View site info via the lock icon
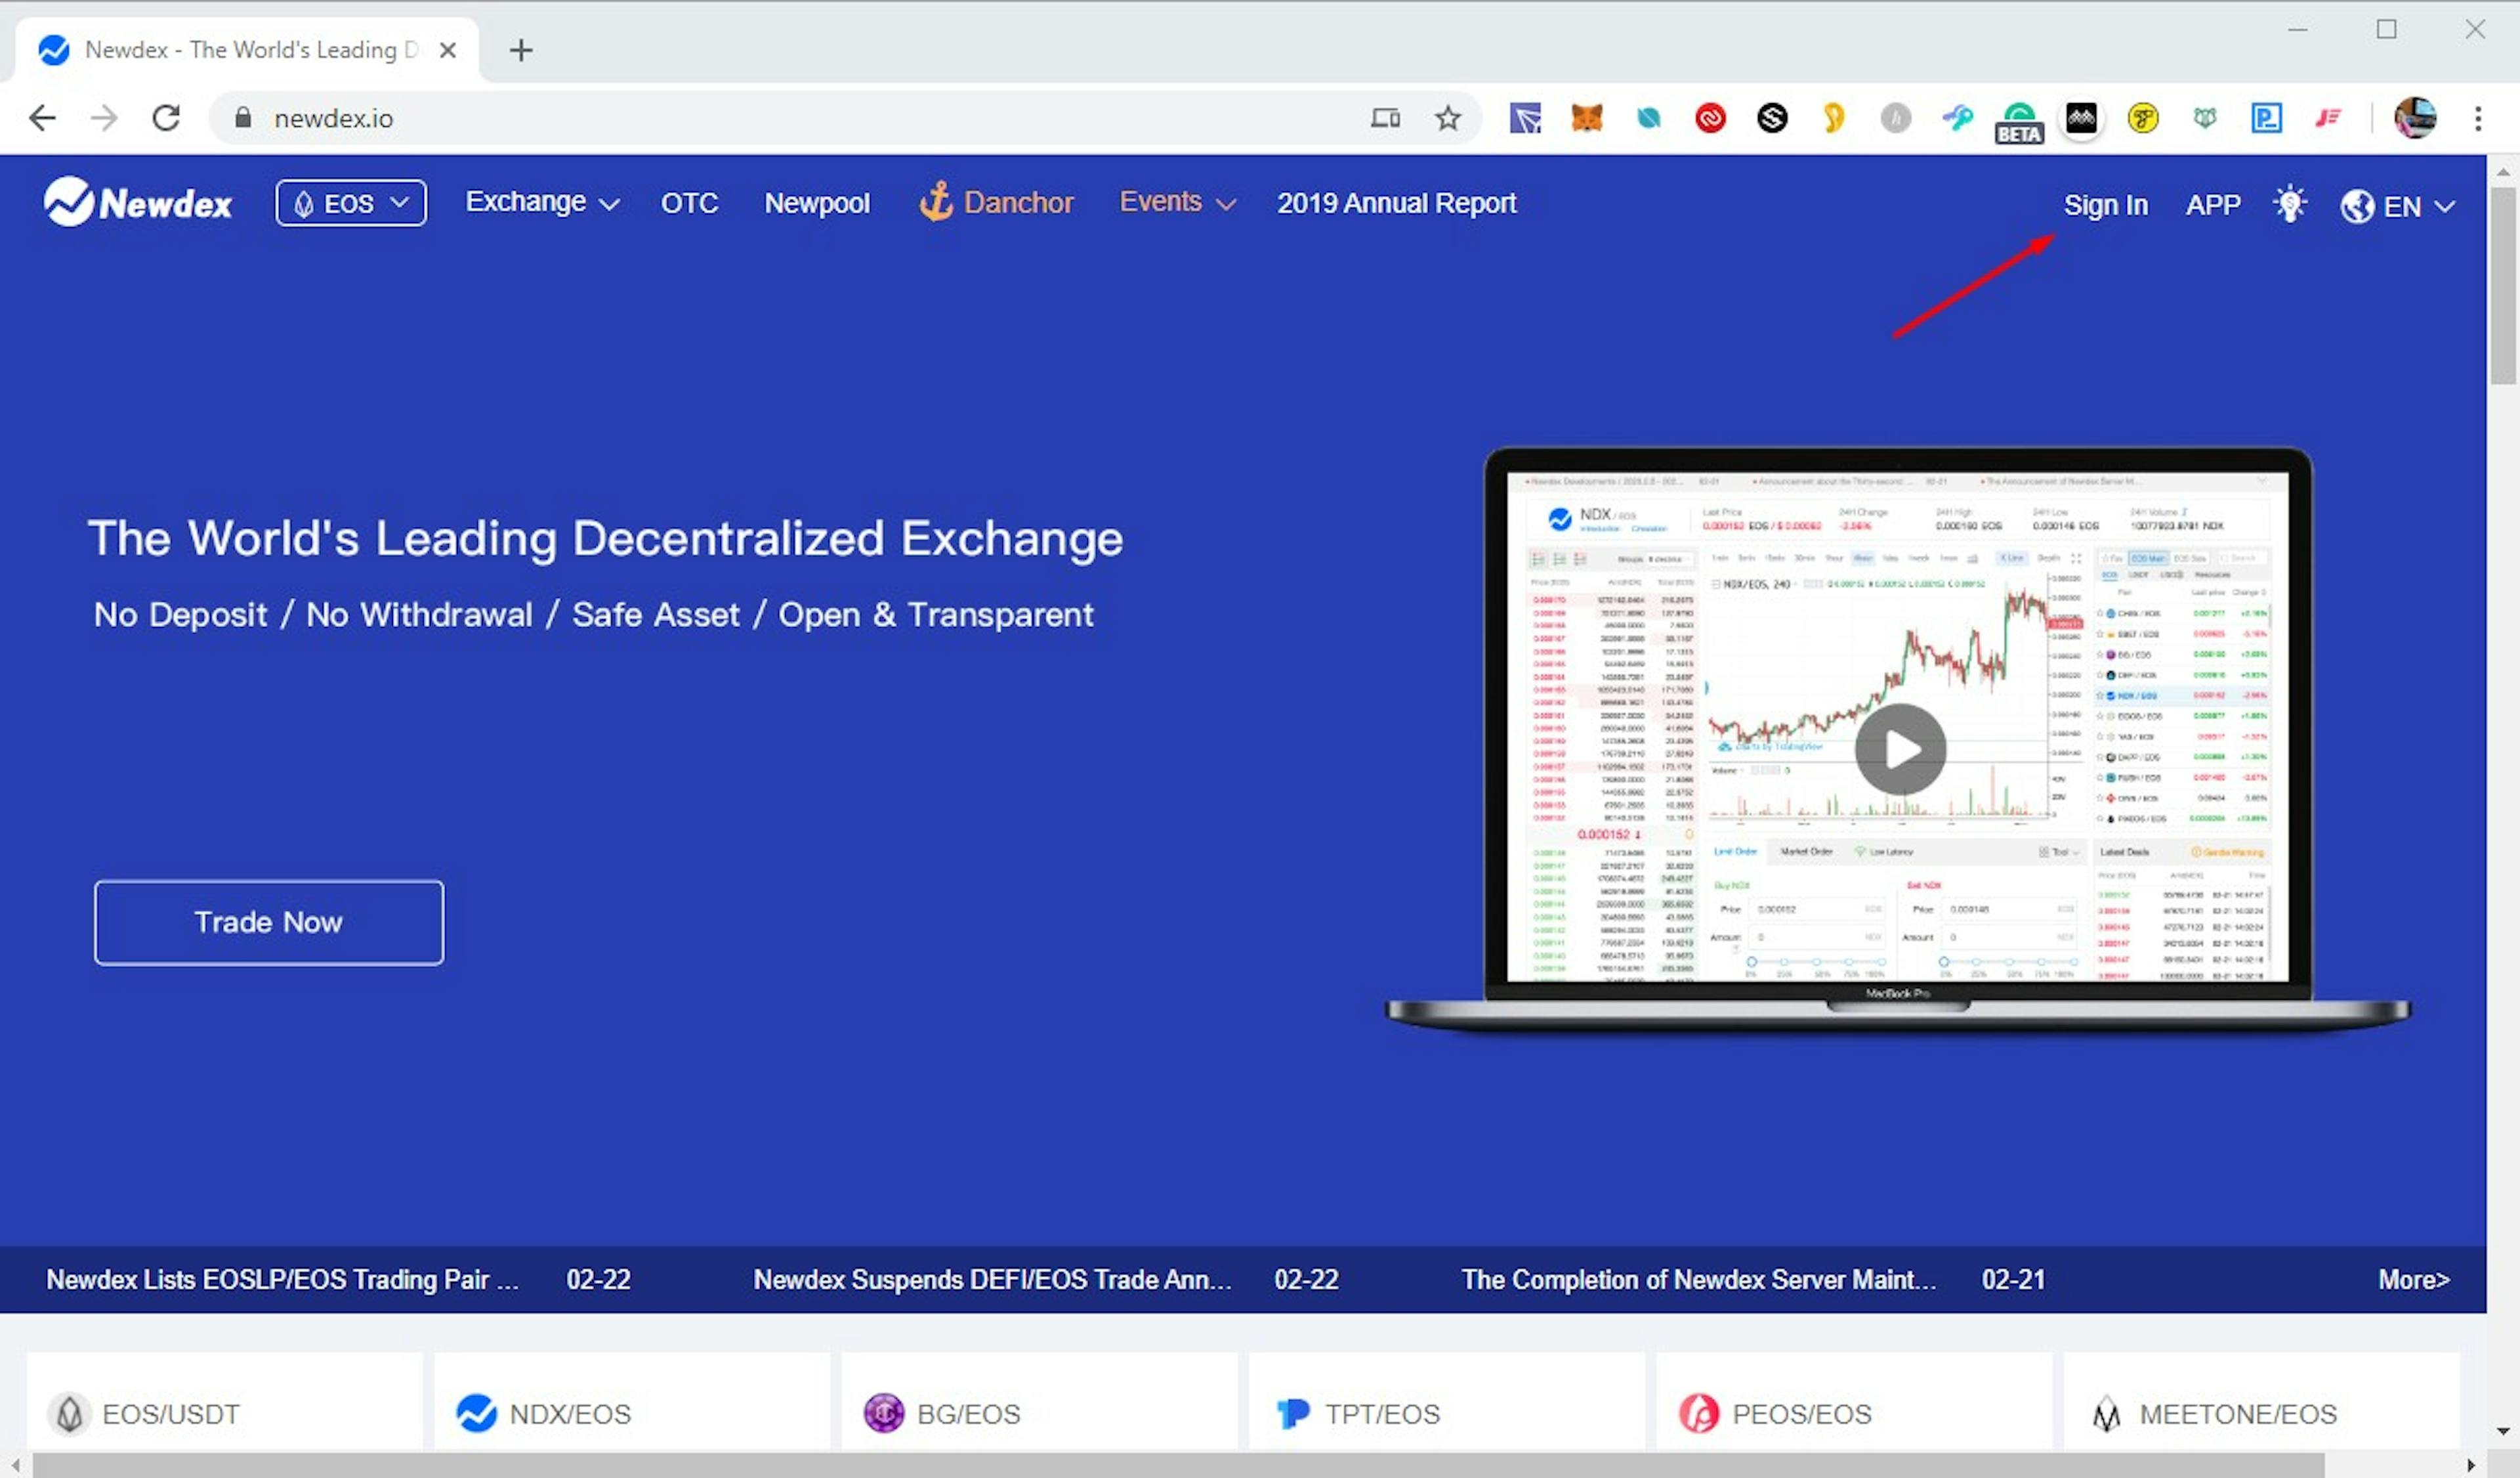Screen dimensions: 2520x1478 242,118
